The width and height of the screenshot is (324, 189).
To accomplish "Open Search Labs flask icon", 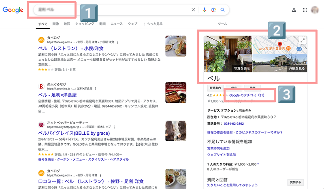I will (294, 10).
